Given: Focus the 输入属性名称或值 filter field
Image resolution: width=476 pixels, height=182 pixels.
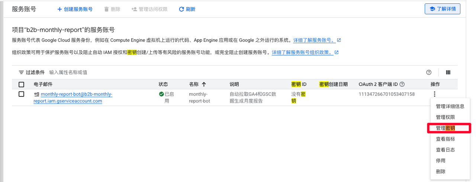Looking at the screenshot, I should pyautogui.click(x=68, y=73).
